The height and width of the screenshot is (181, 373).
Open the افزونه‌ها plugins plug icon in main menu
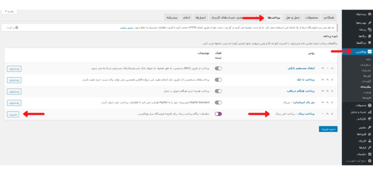pyautogui.click(x=369, y=134)
